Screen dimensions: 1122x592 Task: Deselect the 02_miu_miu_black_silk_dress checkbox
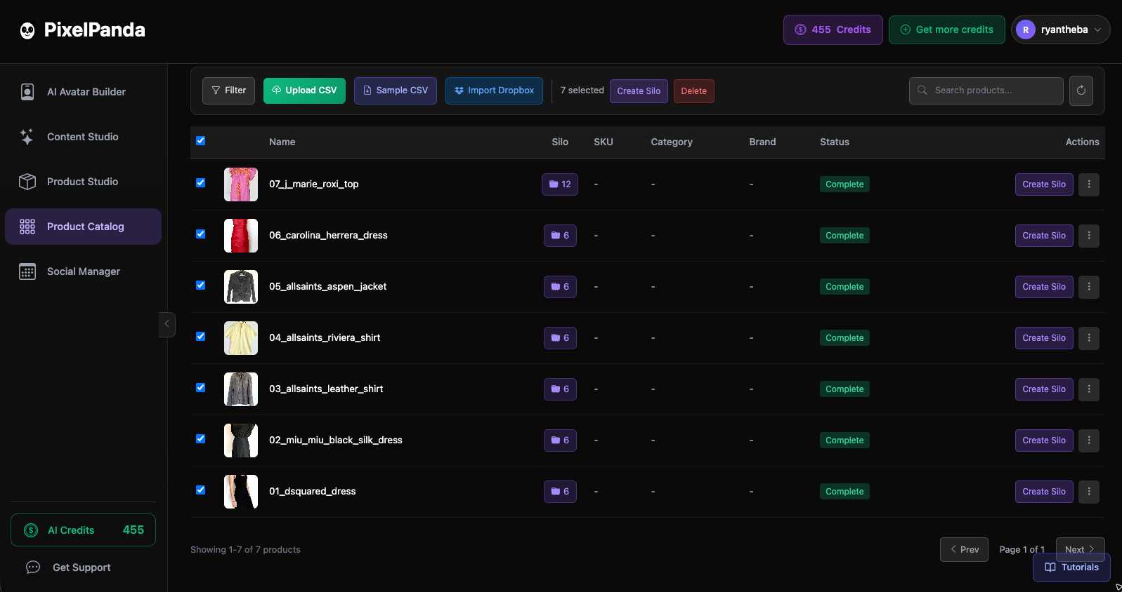(201, 439)
